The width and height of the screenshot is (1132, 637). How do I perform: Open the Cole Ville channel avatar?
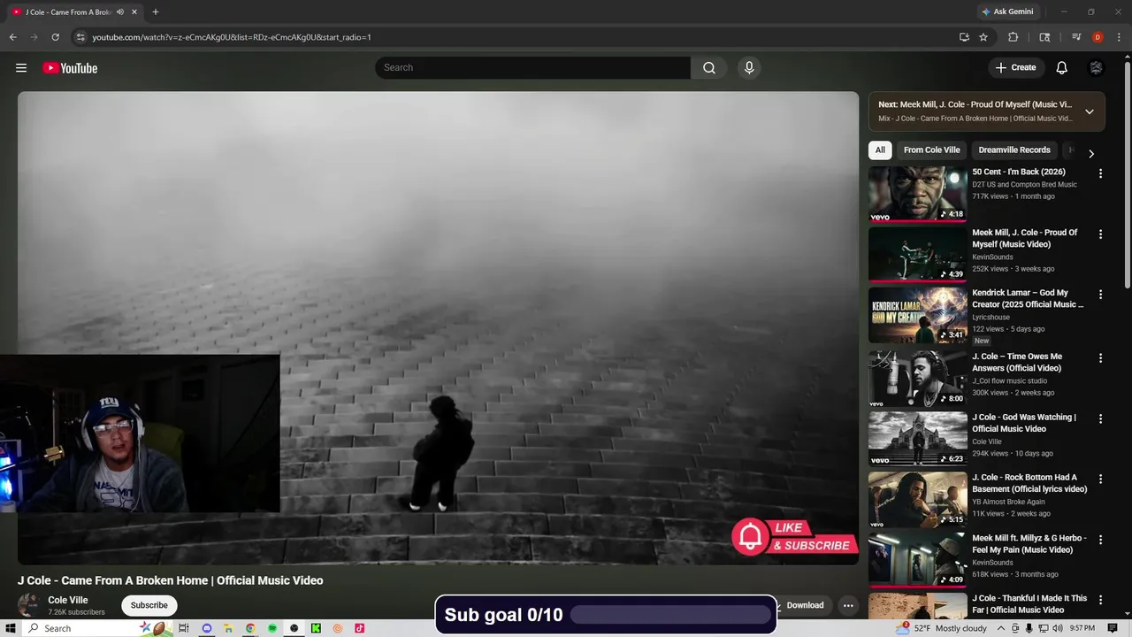click(29, 605)
